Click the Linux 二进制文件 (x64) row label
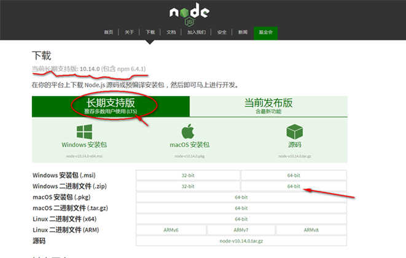 point(64,219)
